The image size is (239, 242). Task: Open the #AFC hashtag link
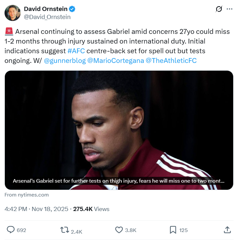[76, 51]
